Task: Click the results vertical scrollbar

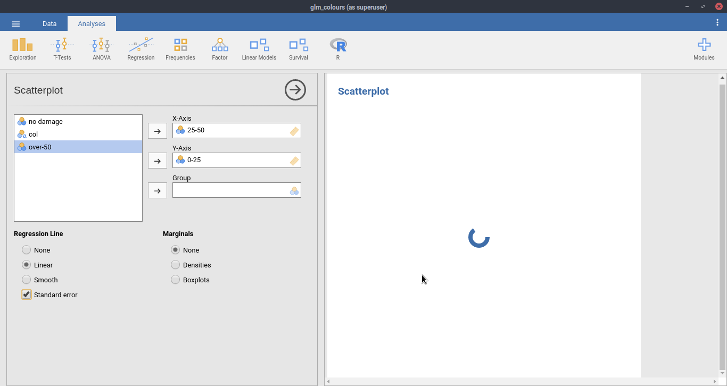Action: pos(722,226)
